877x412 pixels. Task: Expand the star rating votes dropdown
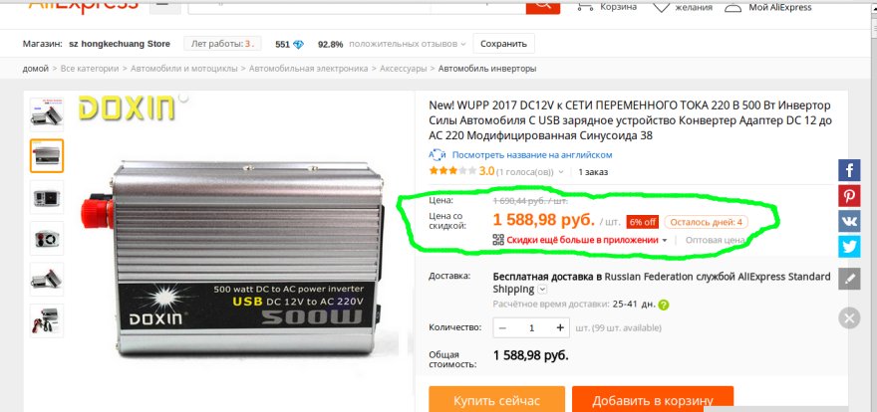[x=561, y=172]
